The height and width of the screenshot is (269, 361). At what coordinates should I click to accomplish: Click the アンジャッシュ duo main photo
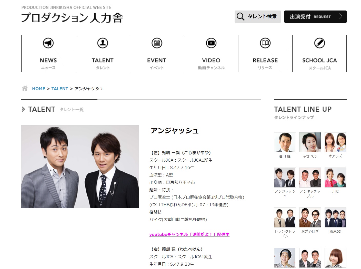click(x=80, y=167)
